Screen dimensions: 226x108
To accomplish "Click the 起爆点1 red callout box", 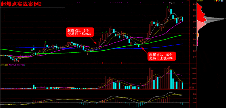I will [x=80, y=32].
